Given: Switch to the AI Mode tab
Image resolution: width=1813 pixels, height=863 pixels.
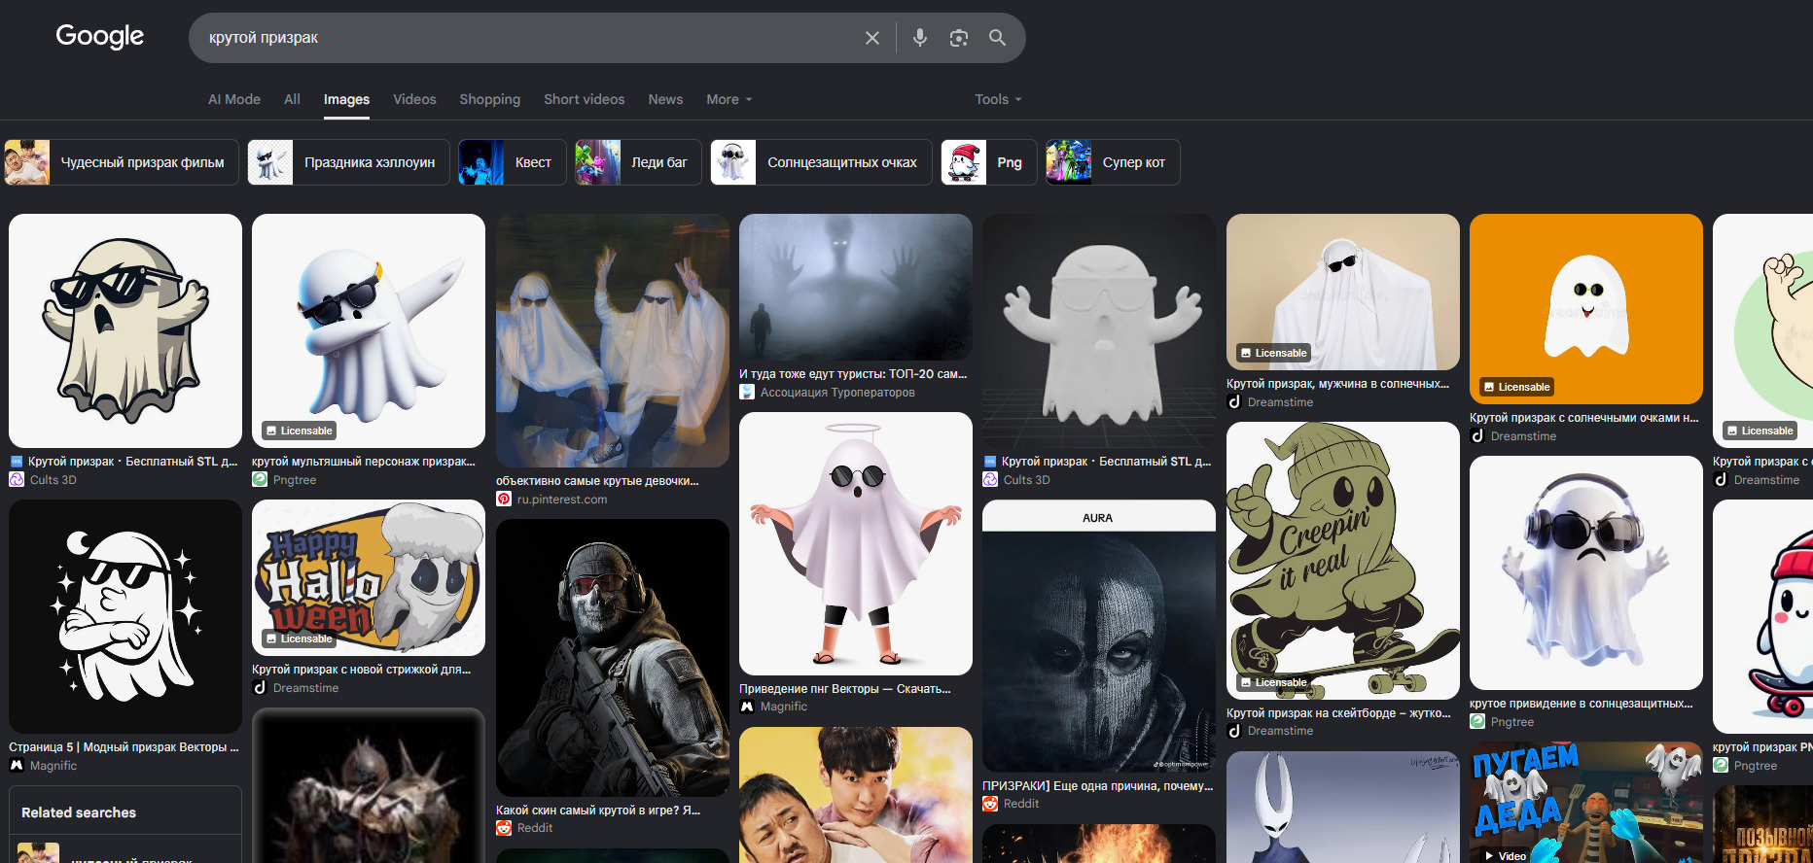Looking at the screenshot, I should point(234,99).
